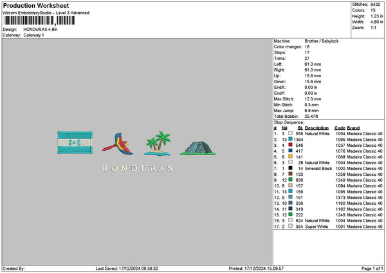Click the light blue swatch in stop 12
Screen dimensions: 386x273
coord(291,197)
